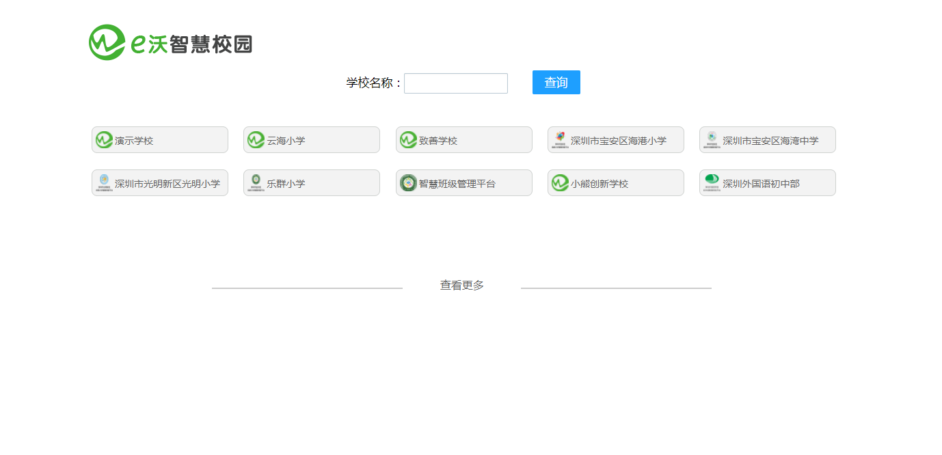942x455 pixels.
Task: Click the 深圳外国语初中部 green emblem icon
Action: pyautogui.click(x=712, y=183)
